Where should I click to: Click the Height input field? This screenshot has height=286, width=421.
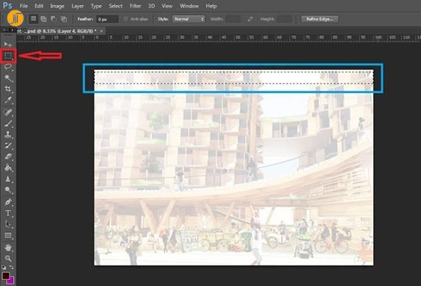pos(284,19)
